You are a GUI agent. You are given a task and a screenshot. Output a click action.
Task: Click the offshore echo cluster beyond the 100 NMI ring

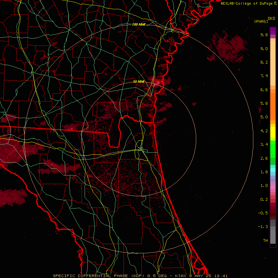pos(229,46)
